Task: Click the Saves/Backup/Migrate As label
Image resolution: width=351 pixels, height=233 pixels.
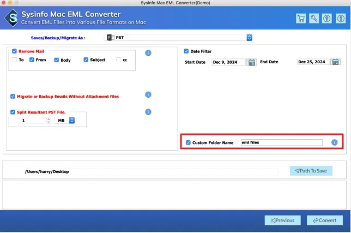Action: [58, 38]
